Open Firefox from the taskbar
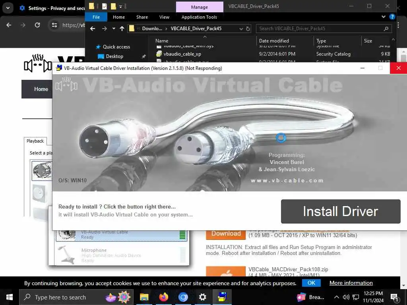The height and width of the screenshot is (305, 407). [163, 297]
